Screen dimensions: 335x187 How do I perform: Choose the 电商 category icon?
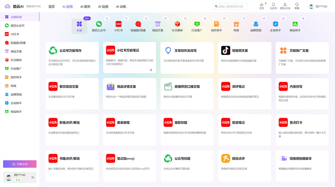(236, 24)
